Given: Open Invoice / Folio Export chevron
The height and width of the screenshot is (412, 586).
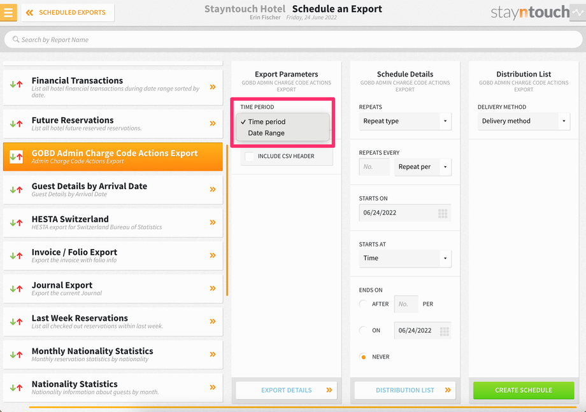Looking at the screenshot, I should point(213,255).
